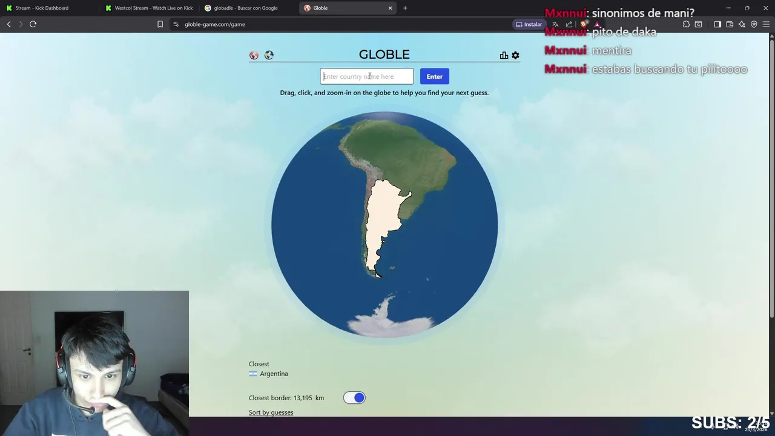The width and height of the screenshot is (775, 436).
Task: Go back to the previous page
Action: point(8,24)
